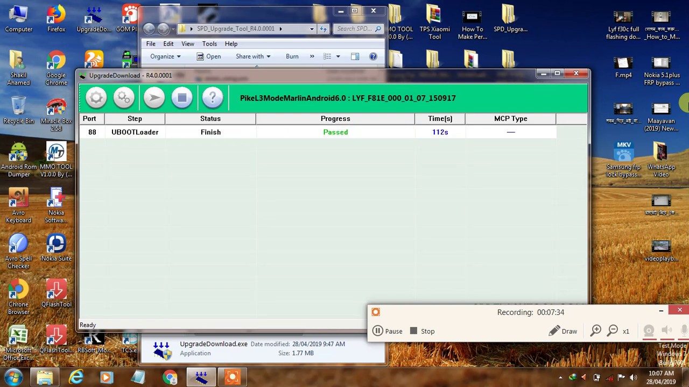
Task: Click the Draw pencil button in recorder
Action: click(563, 331)
